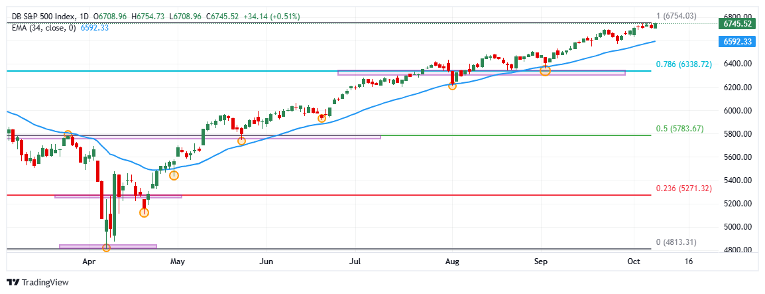
Task: Click the Oct label on the time axis
Action: coord(632,262)
